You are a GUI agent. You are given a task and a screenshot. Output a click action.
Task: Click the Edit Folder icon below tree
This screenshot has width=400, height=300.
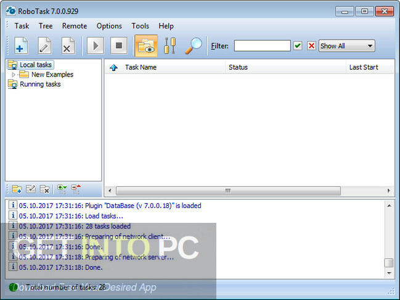pos(31,190)
